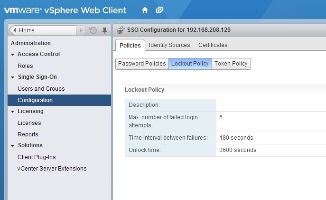This screenshot has width=326, height=200.
Task: Click the navigator back arrow icon
Action: (x=14, y=30)
